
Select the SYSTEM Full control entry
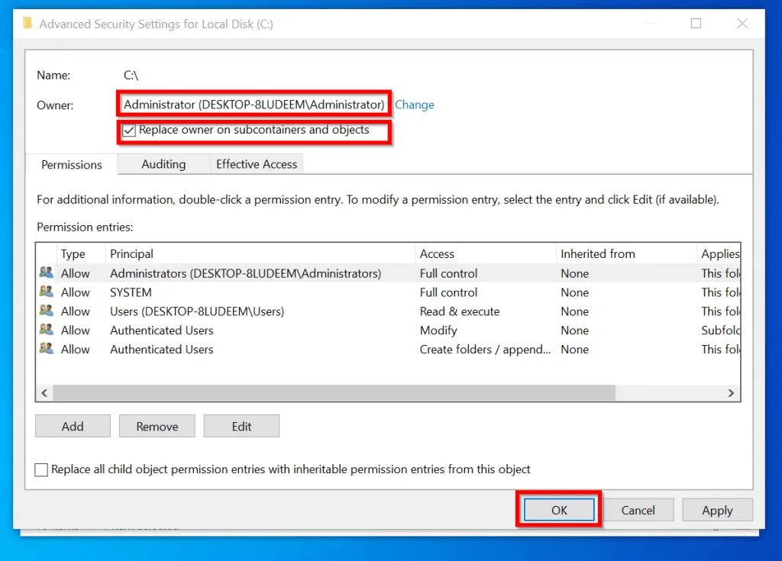click(389, 292)
